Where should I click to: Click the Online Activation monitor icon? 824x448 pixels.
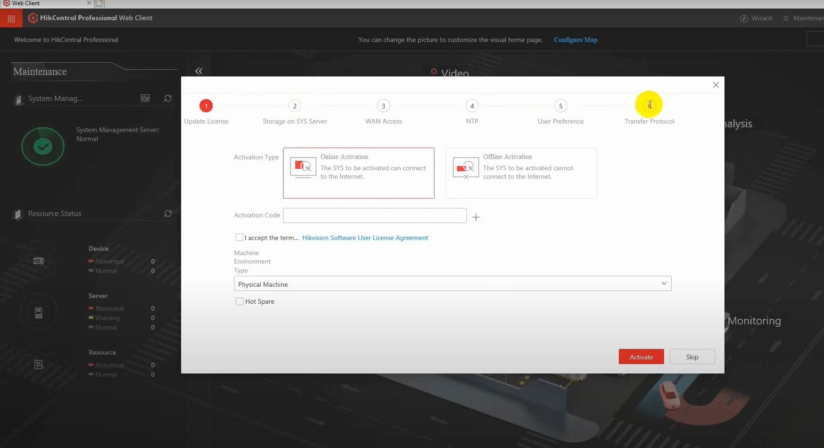(303, 167)
